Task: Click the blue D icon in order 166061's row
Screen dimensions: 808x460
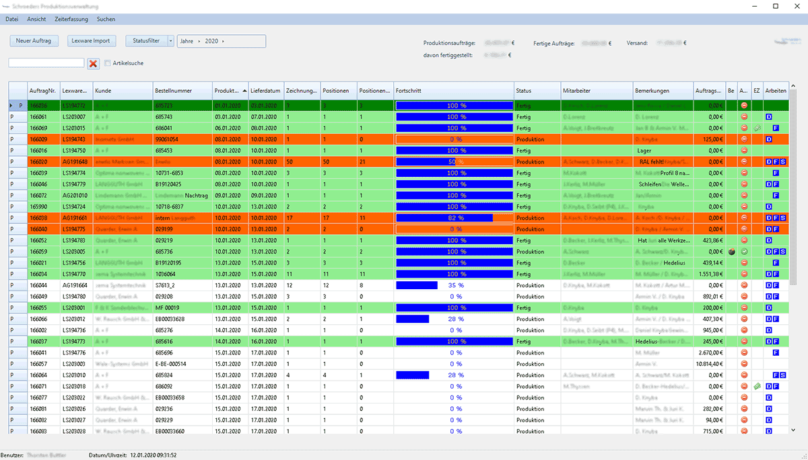Action: click(769, 117)
